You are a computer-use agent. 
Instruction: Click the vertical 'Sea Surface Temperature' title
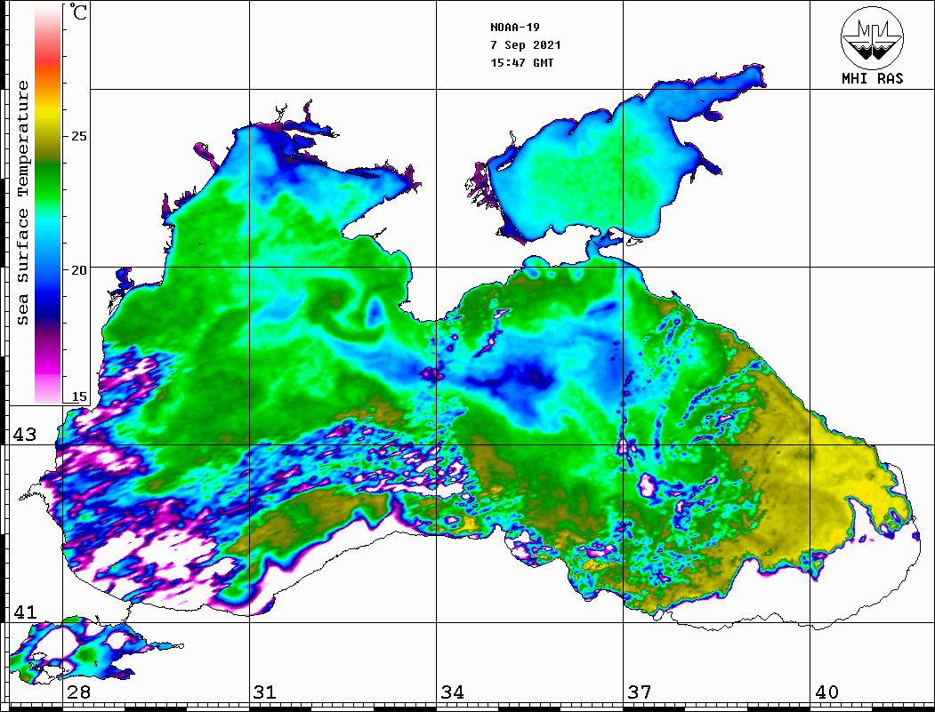23,203
